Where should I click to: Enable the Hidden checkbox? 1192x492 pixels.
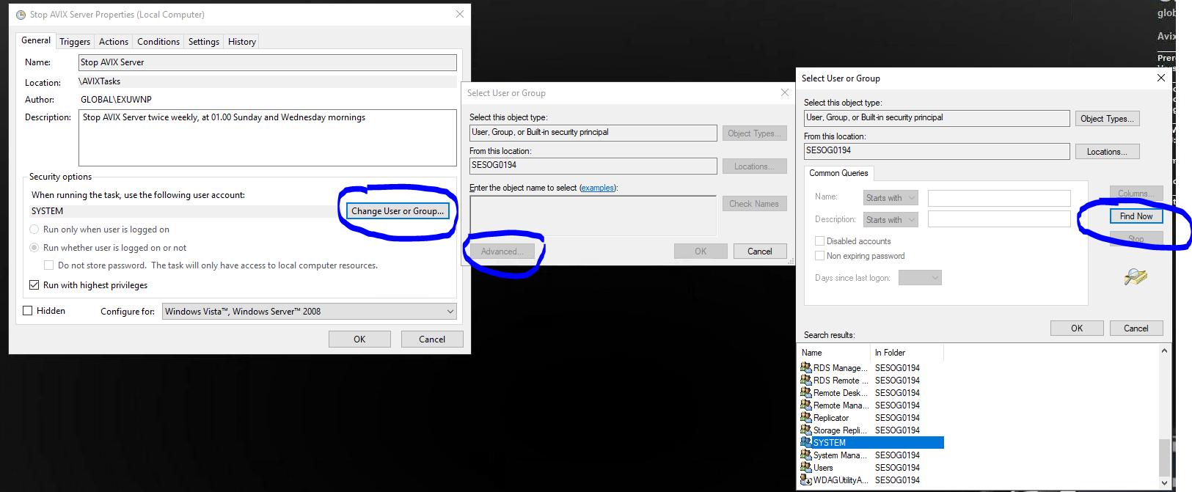[x=28, y=311]
